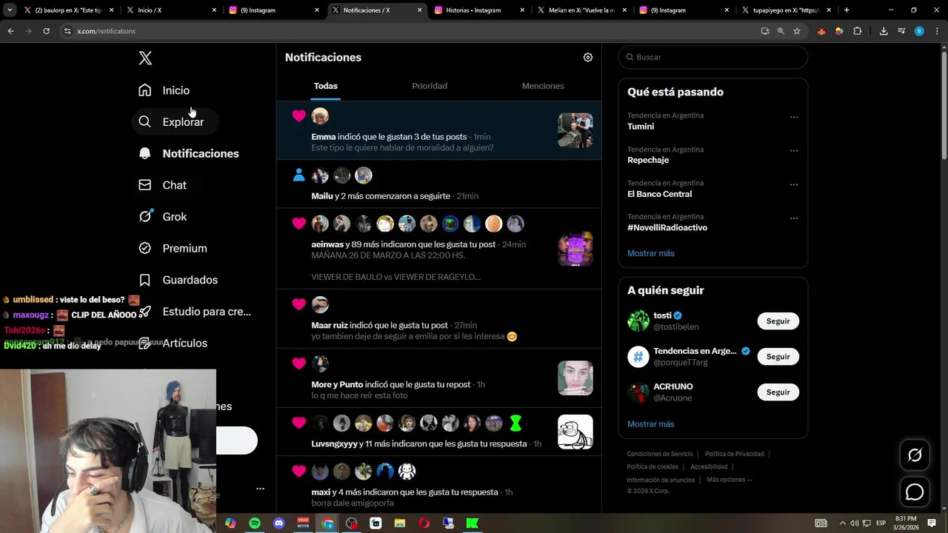Click browser back arrow
948x533 pixels.
11,31
